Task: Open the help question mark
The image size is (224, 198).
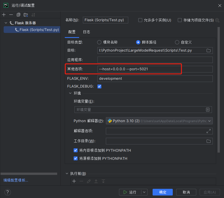Action: tap(8, 192)
